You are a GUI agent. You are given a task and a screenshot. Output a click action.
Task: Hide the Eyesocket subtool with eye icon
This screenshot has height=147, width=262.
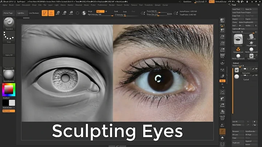point(256,69)
